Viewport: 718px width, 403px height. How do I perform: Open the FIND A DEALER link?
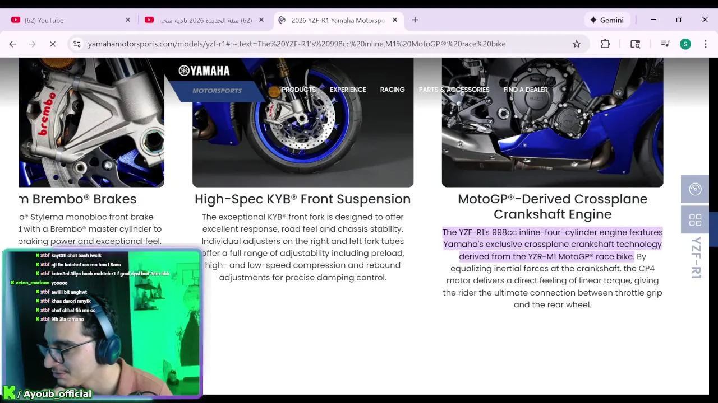pos(526,90)
